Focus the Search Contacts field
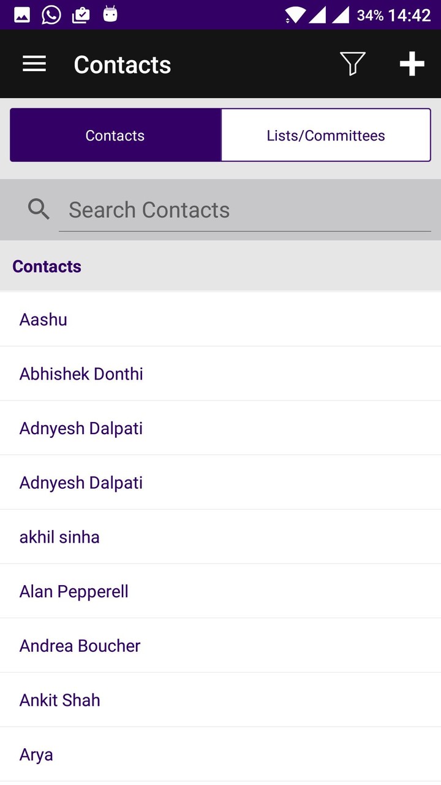The width and height of the screenshot is (441, 785). [x=245, y=210]
